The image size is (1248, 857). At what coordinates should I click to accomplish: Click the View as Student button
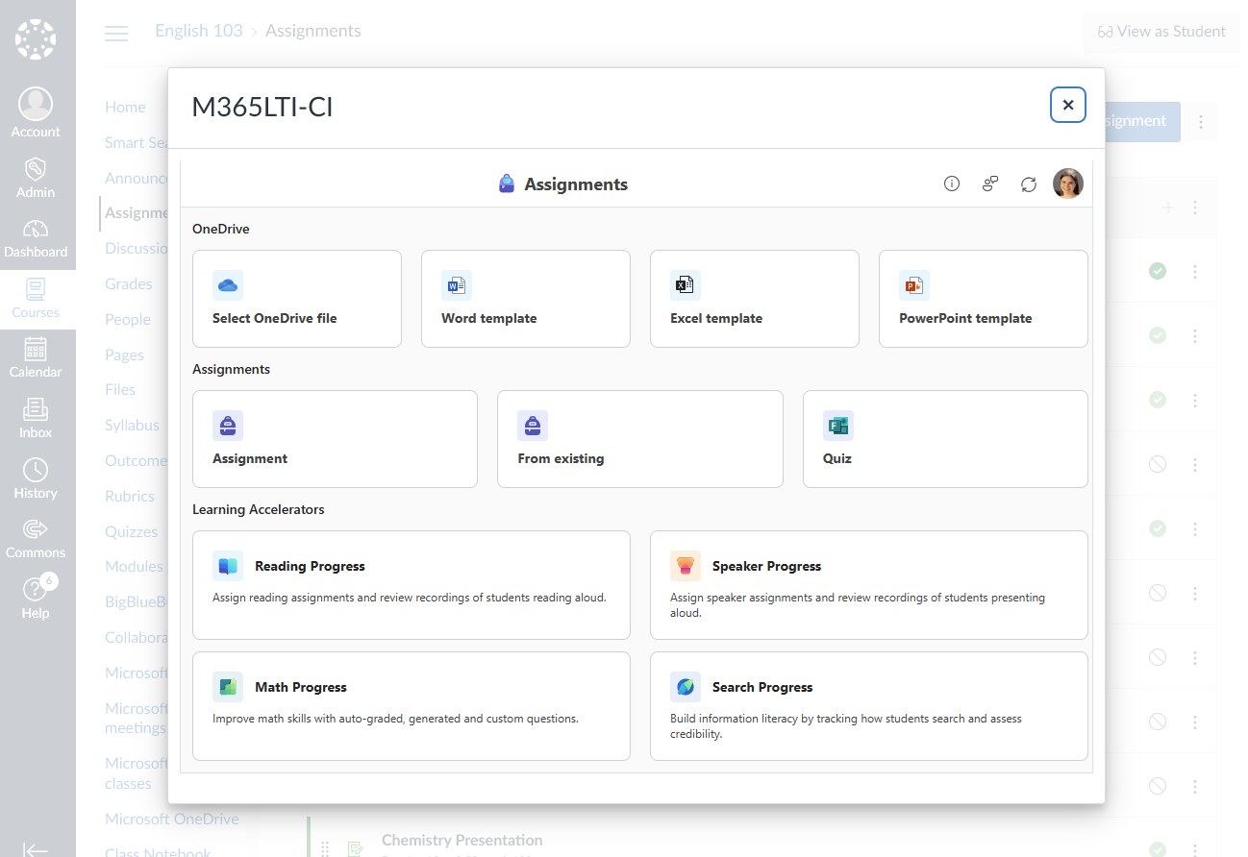tap(1161, 32)
